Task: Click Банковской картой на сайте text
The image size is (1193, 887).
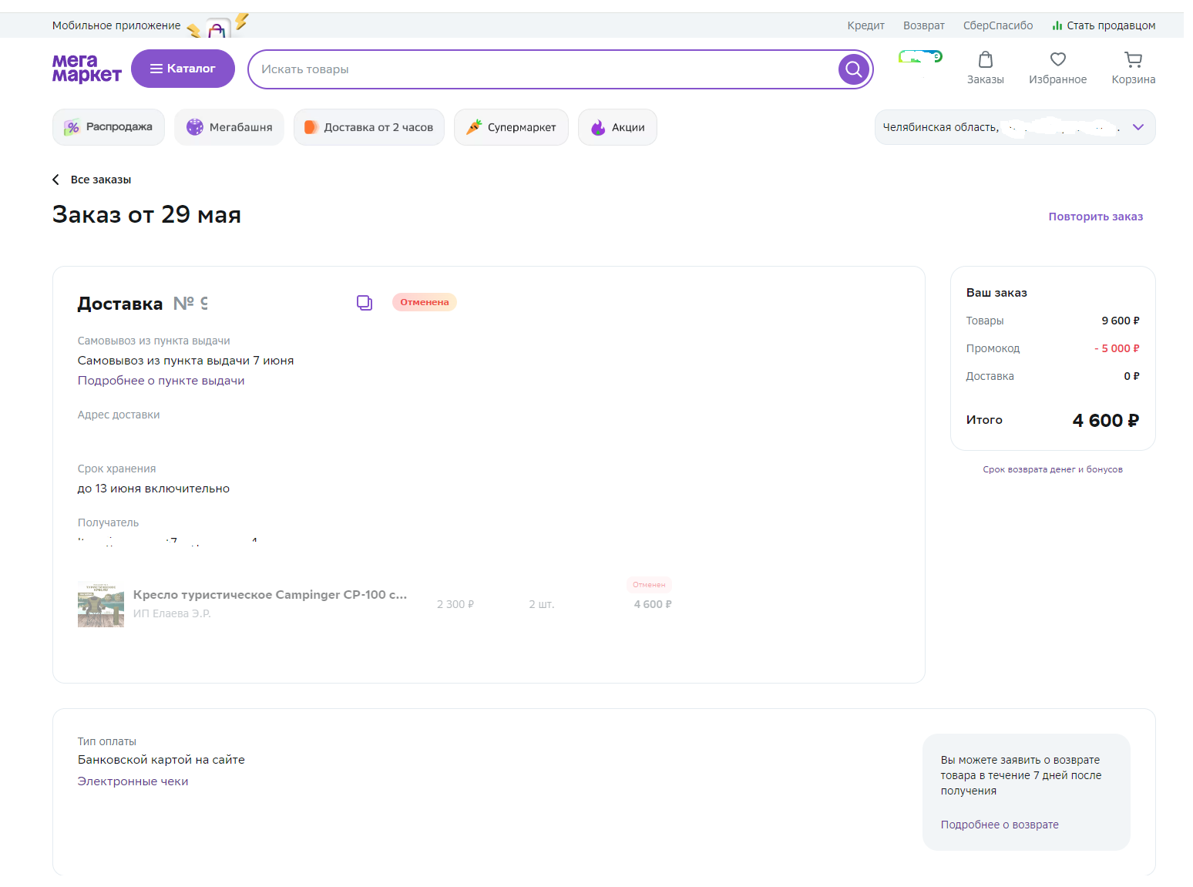Action: 161,760
